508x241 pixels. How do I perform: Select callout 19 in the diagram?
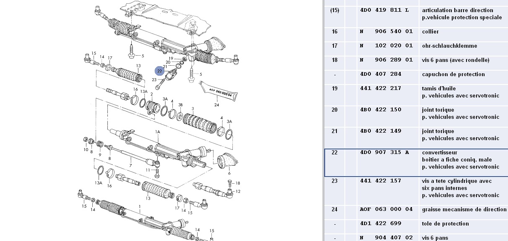171,58
